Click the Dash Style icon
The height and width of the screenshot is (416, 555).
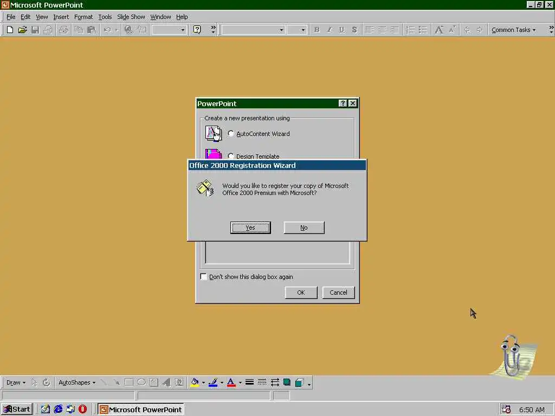tap(262, 382)
